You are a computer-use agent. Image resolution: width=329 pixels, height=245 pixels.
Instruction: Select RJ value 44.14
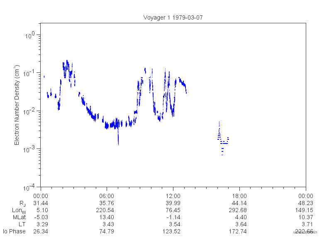pos(239,203)
